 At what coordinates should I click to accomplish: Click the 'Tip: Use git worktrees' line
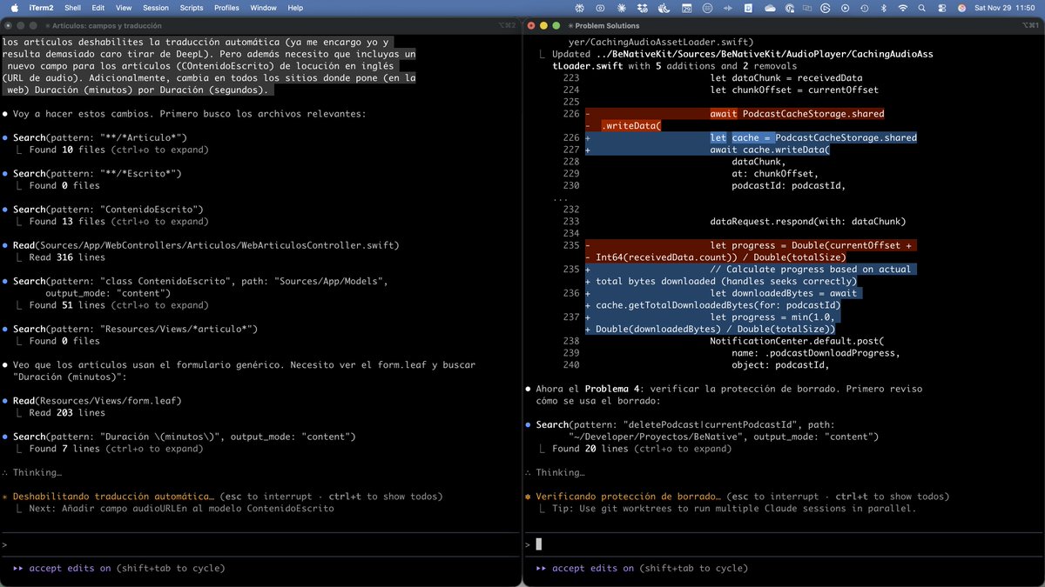tap(734, 509)
